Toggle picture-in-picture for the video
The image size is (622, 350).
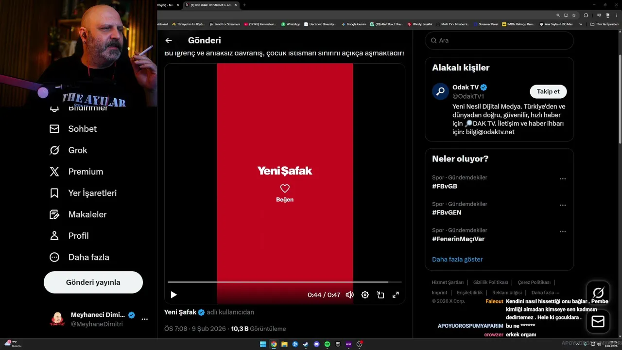tap(380, 295)
